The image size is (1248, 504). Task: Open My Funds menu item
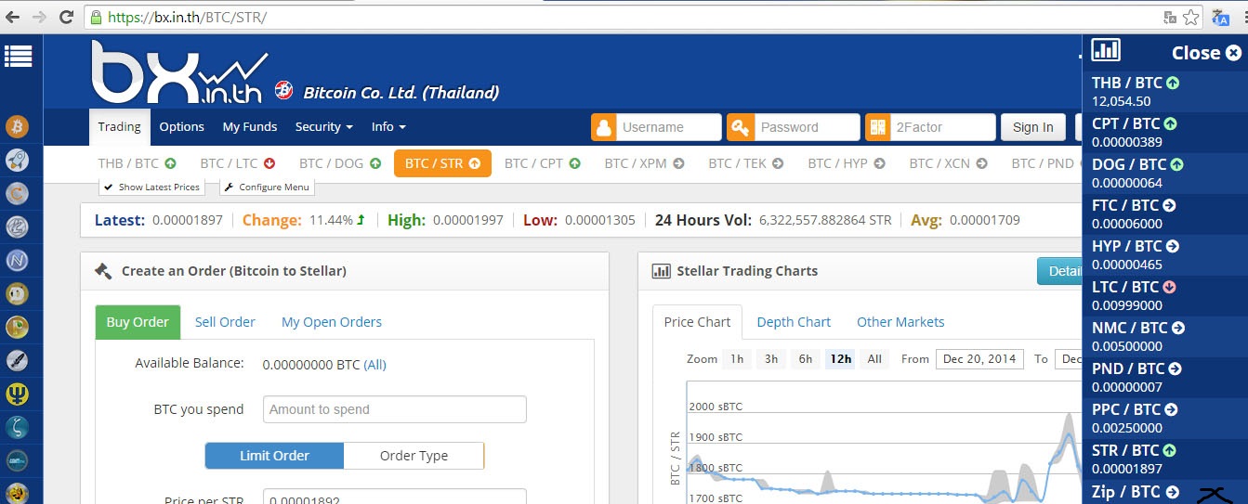(249, 127)
